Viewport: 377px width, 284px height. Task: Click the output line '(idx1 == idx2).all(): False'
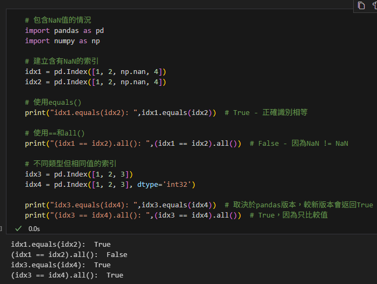[x=69, y=255]
